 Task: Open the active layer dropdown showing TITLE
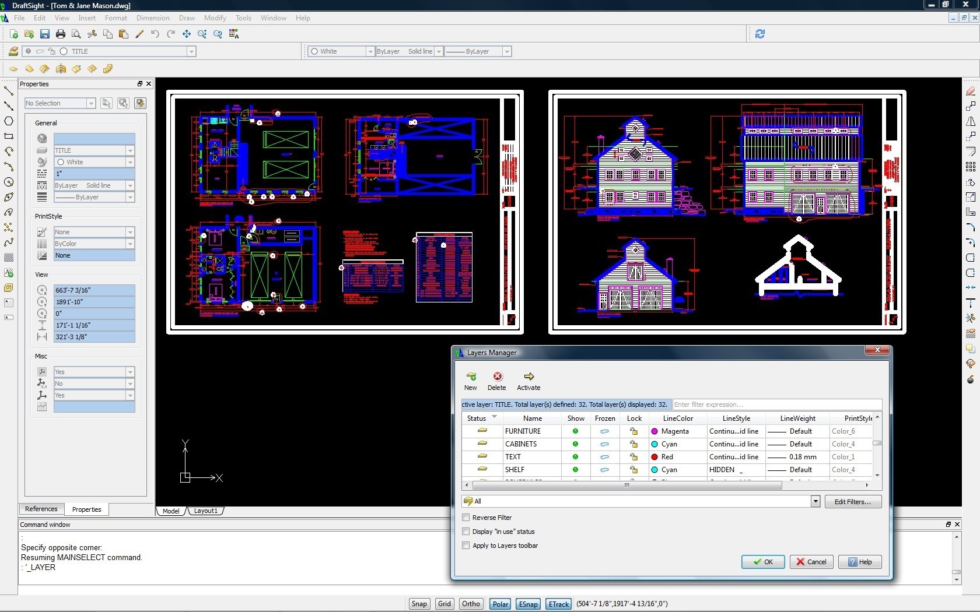click(x=192, y=51)
